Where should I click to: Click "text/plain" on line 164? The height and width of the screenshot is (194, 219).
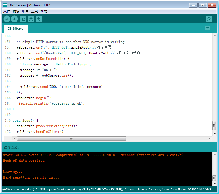(x=72, y=87)
